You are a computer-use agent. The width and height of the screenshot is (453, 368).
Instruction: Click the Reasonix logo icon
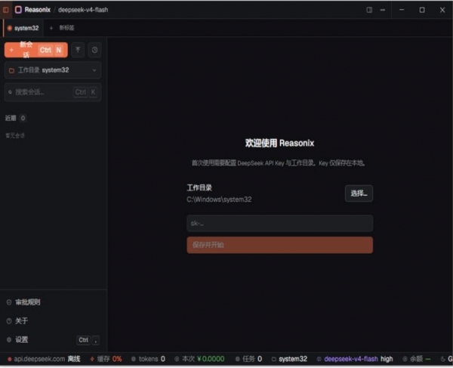(18, 10)
